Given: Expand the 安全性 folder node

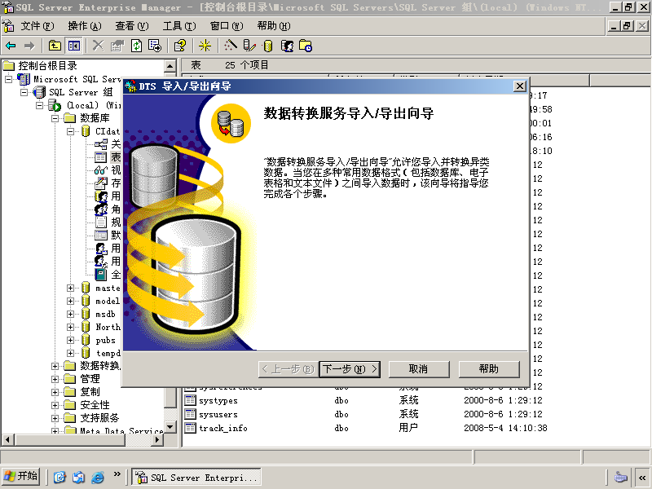Looking at the screenshot, I should (x=55, y=405).
